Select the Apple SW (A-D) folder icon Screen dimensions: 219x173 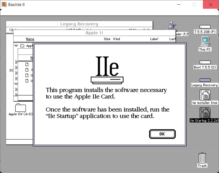pos(20,108)
